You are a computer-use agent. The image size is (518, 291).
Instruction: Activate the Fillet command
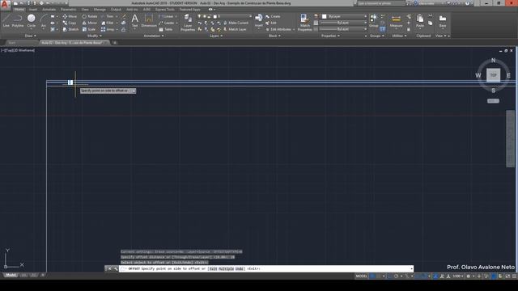(x=108, y=23)
